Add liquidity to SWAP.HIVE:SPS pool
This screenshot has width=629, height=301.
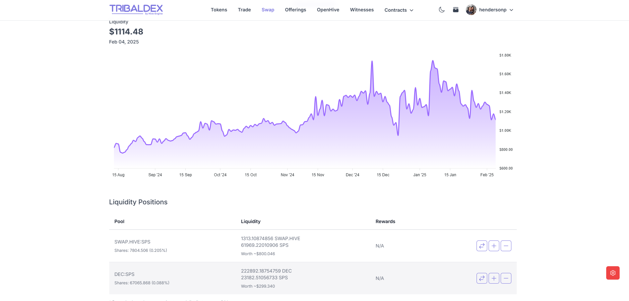(x=494, y=246)
